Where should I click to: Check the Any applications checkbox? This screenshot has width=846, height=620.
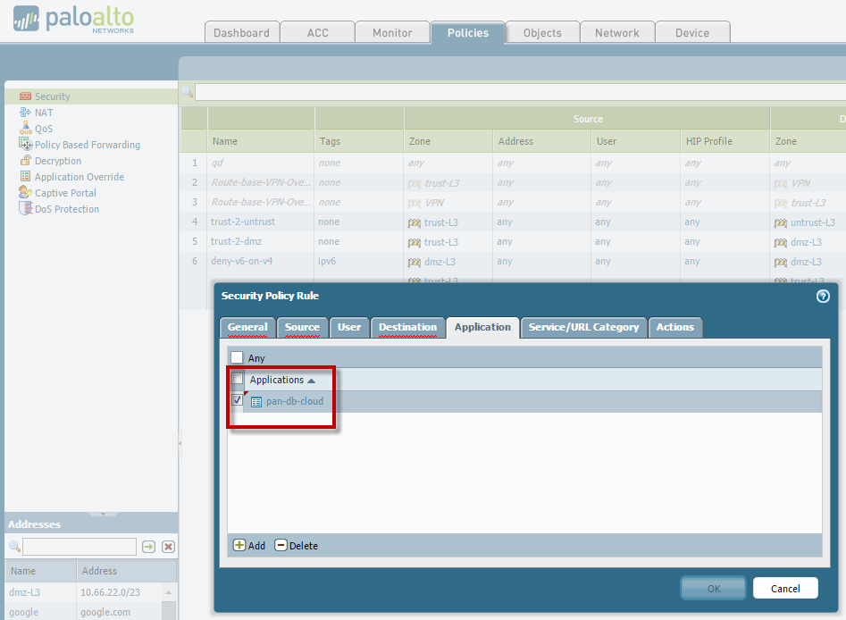[236, 356]
